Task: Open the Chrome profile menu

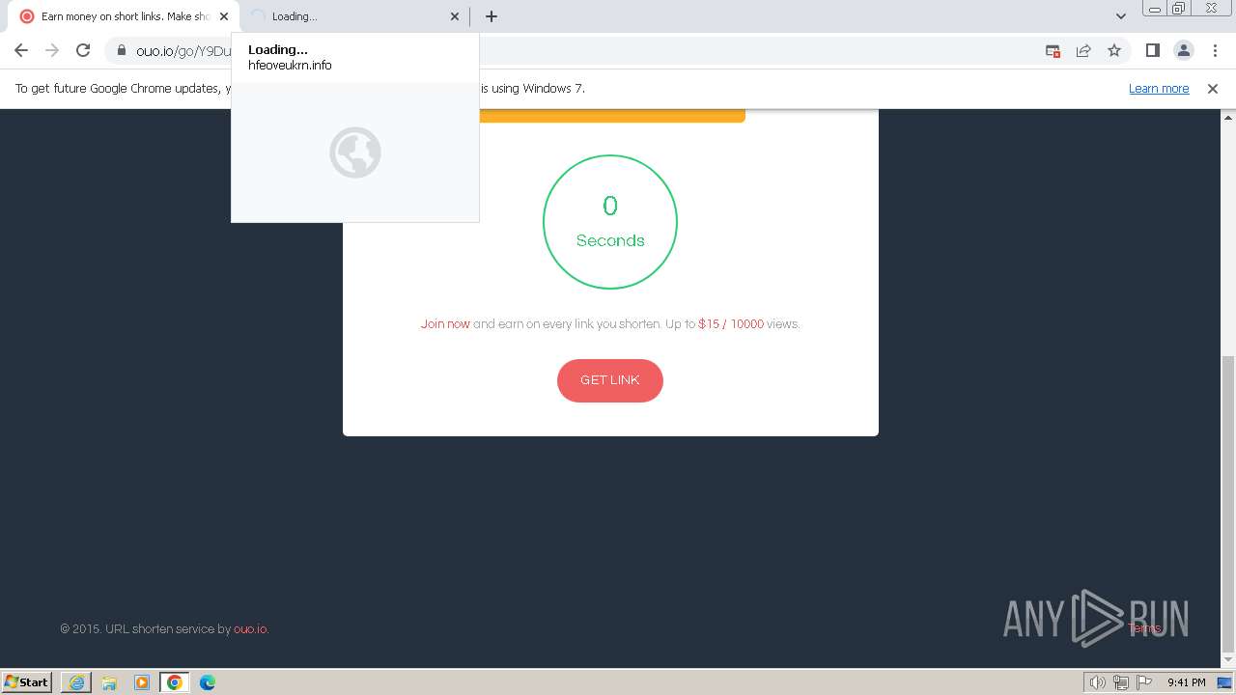Action: click(1183, 50)
